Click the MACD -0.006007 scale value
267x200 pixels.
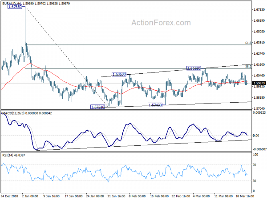pyautogui.click(x=259, y=149)
